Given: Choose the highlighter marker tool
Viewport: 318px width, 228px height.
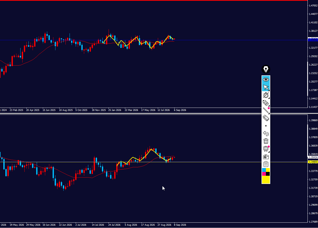Looking at the screenshot, I should click(266, 103).
